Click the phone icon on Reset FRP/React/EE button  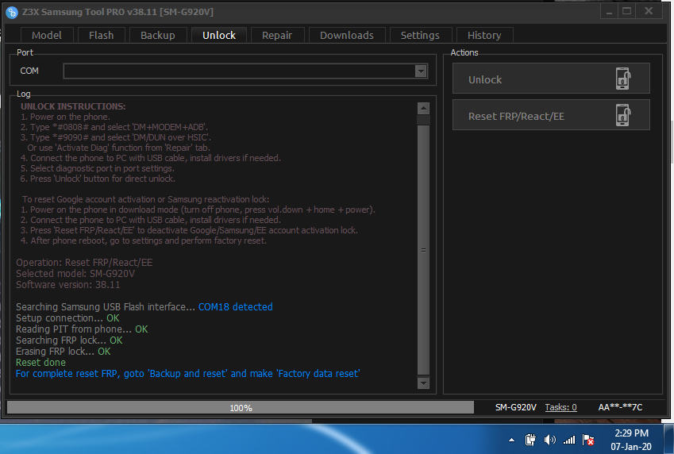pos(623,115)
